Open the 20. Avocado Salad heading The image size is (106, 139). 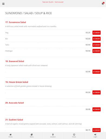tap(15, 103)
